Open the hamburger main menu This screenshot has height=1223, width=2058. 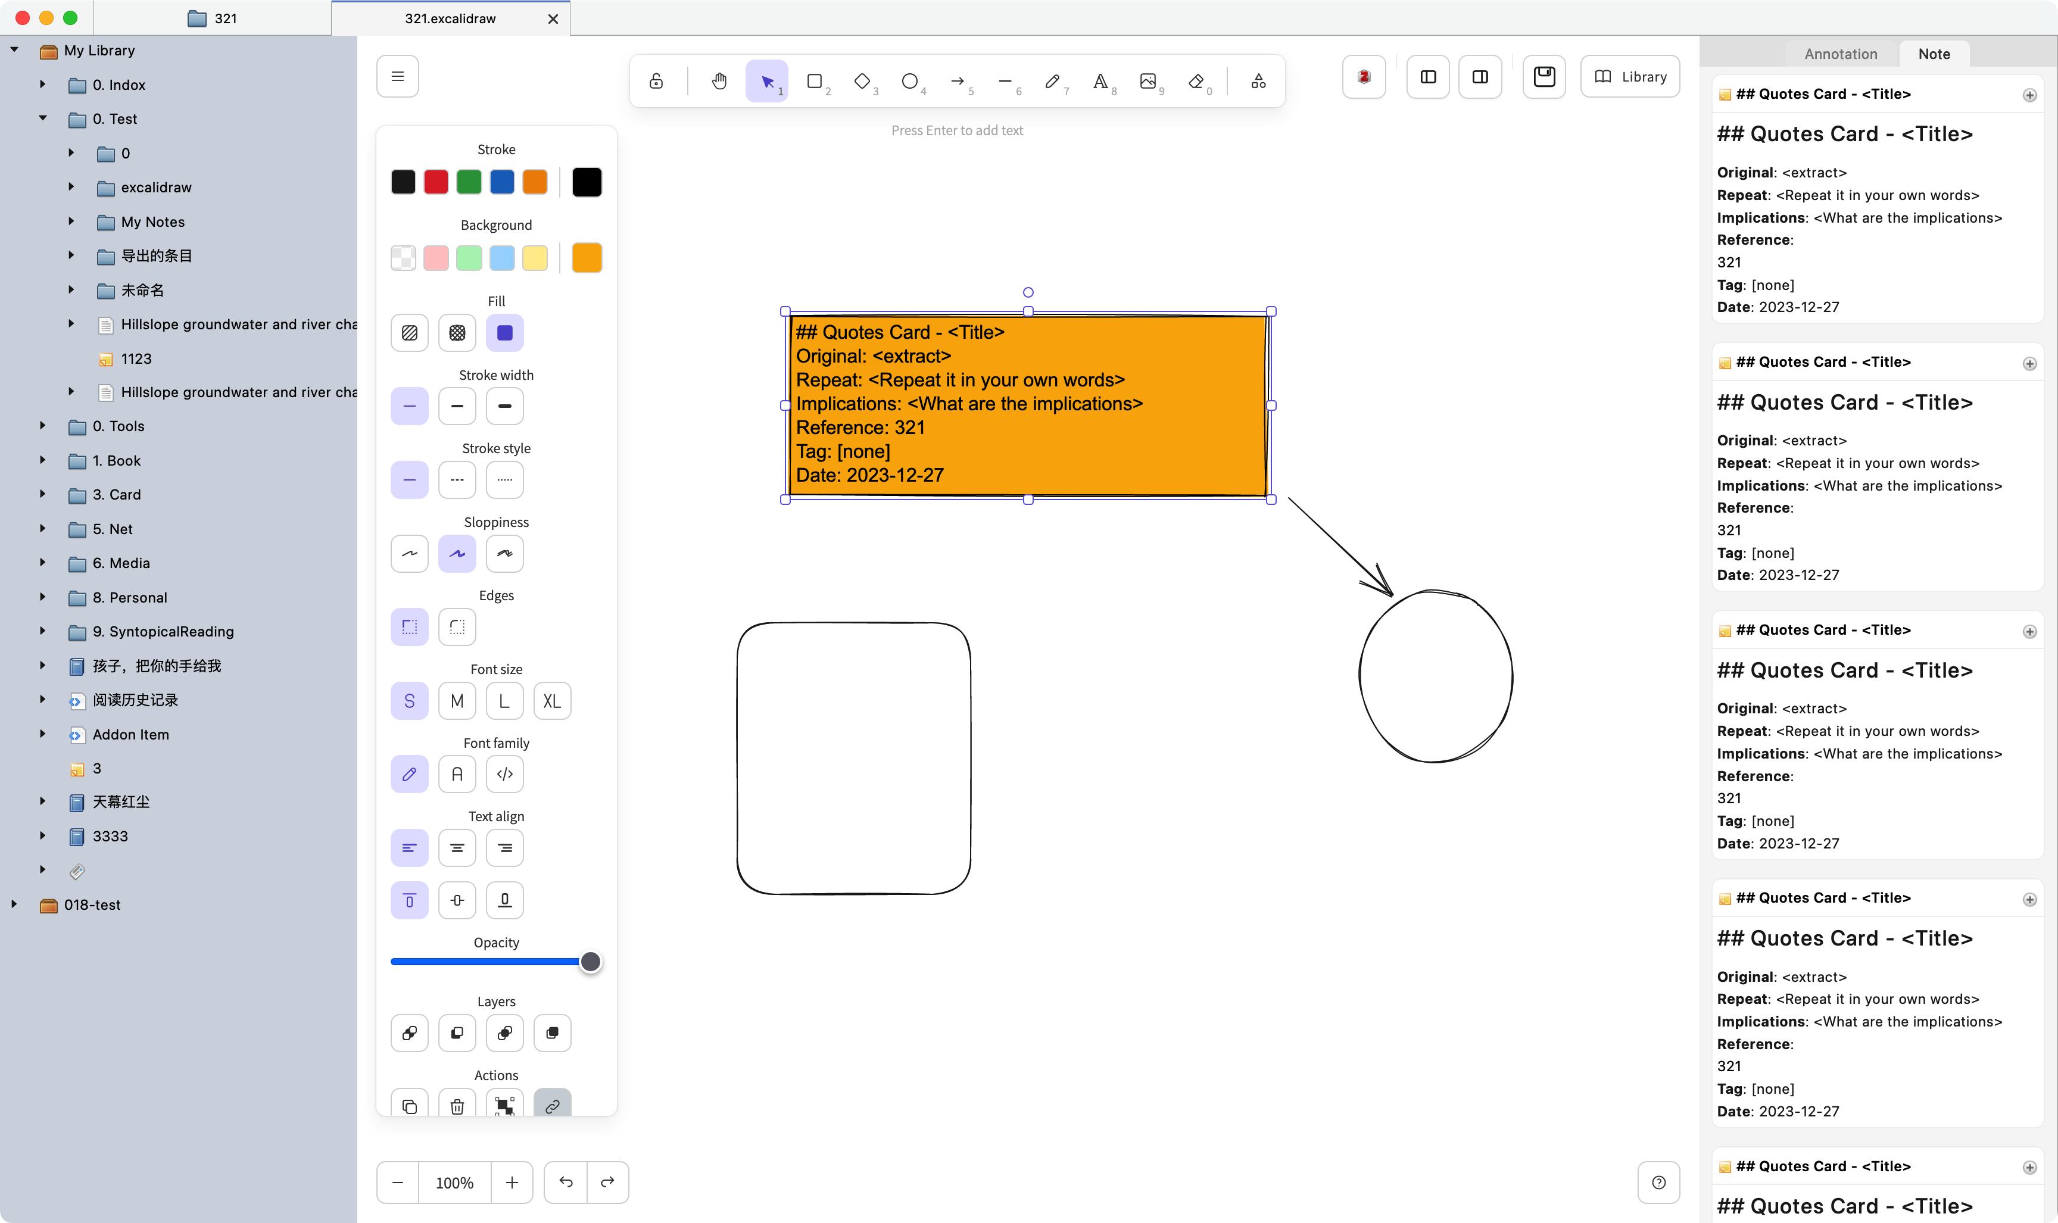pos(397,77)
